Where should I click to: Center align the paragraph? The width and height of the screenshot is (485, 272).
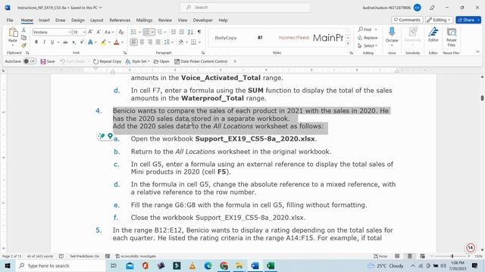[x=142, y=42]
